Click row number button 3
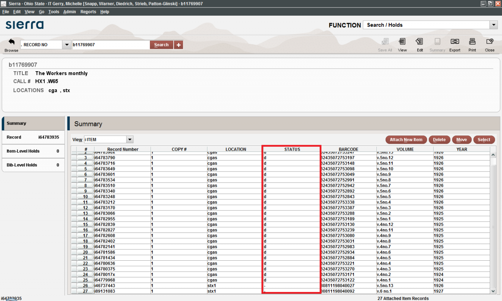502x301 pixels. [x=85, y=158]
